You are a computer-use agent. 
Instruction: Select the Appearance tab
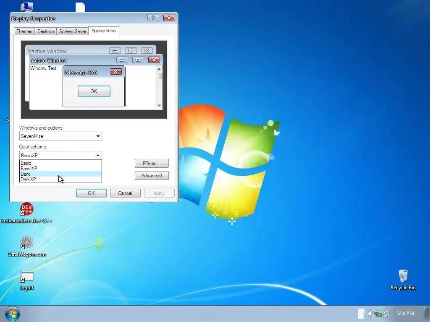(x=103, y=31)
